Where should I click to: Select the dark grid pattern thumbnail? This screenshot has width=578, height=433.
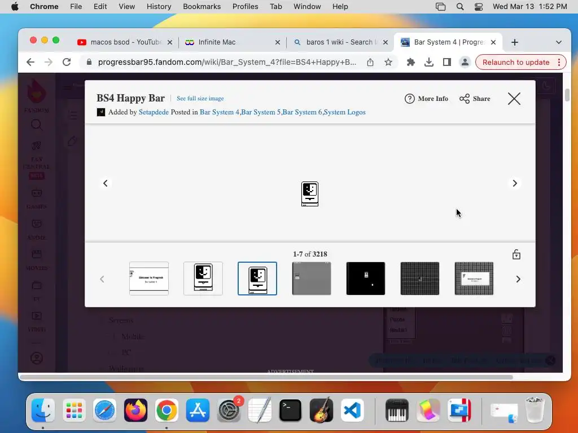[x=420, y=279]
